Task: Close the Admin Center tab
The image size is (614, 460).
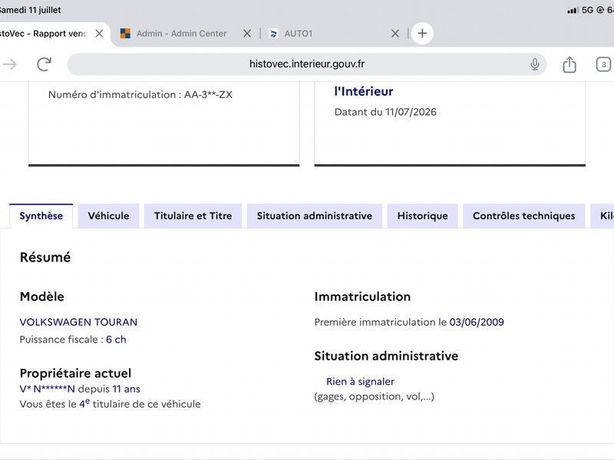Action: pos(247,33)
